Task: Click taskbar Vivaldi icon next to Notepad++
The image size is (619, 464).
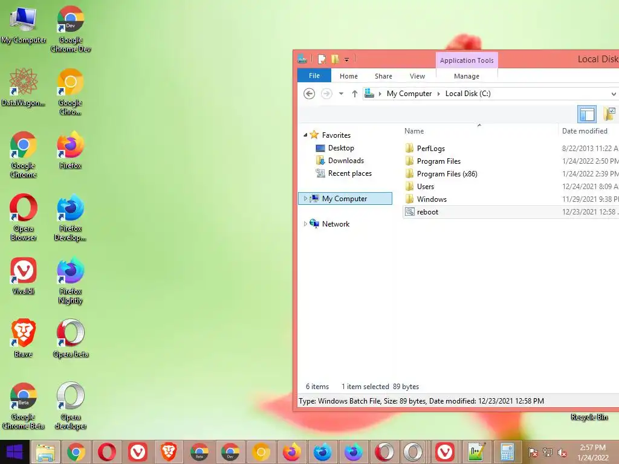Action: [x=446, y=452]
